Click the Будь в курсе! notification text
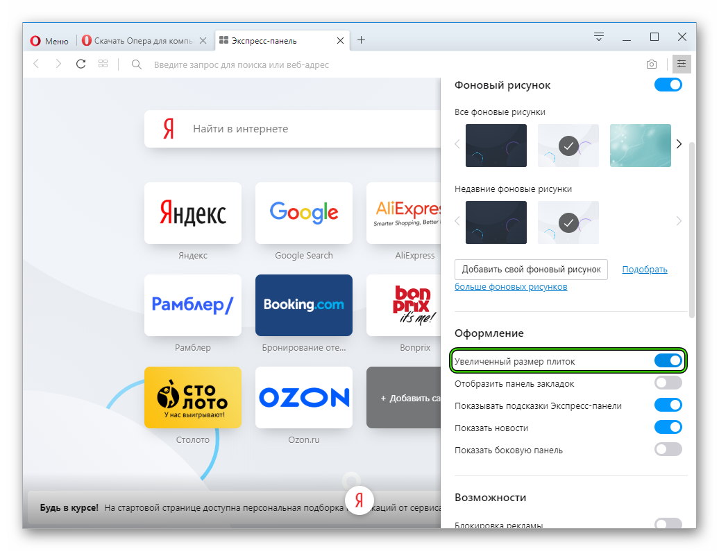Screen dimensions: 719x551 tap(69, 507)
